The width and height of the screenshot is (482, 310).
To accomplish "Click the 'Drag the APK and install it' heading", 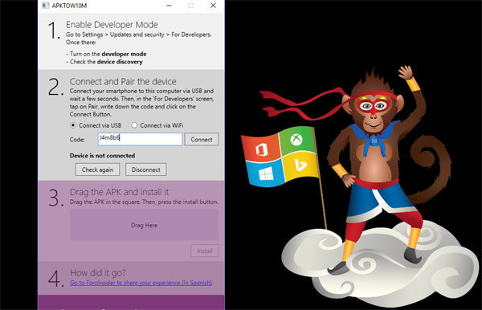I will (x=119, y=192).
